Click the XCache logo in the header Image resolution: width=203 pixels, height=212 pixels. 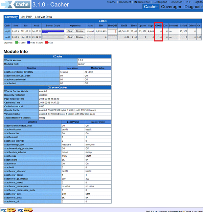pos(16,4)
